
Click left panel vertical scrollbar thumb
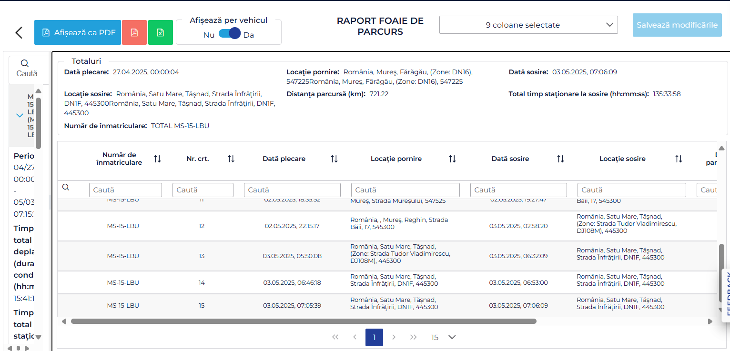(x=38, y=123)
